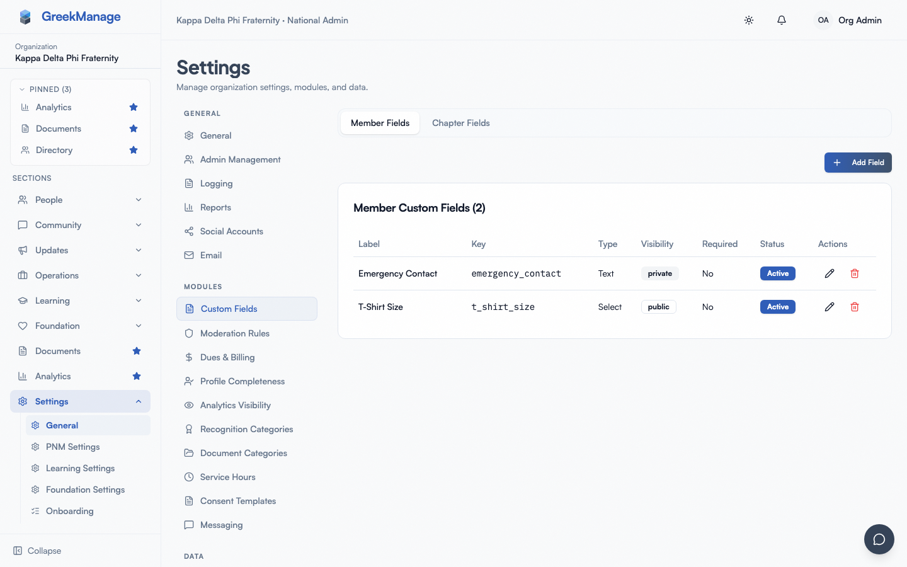Click Active status badge for T-Shirt Size
The width and height of the screenshot is (907, 567).
(x=778, y=307)
